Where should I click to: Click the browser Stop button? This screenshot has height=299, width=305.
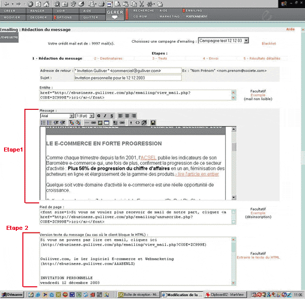tap(30, 4)
